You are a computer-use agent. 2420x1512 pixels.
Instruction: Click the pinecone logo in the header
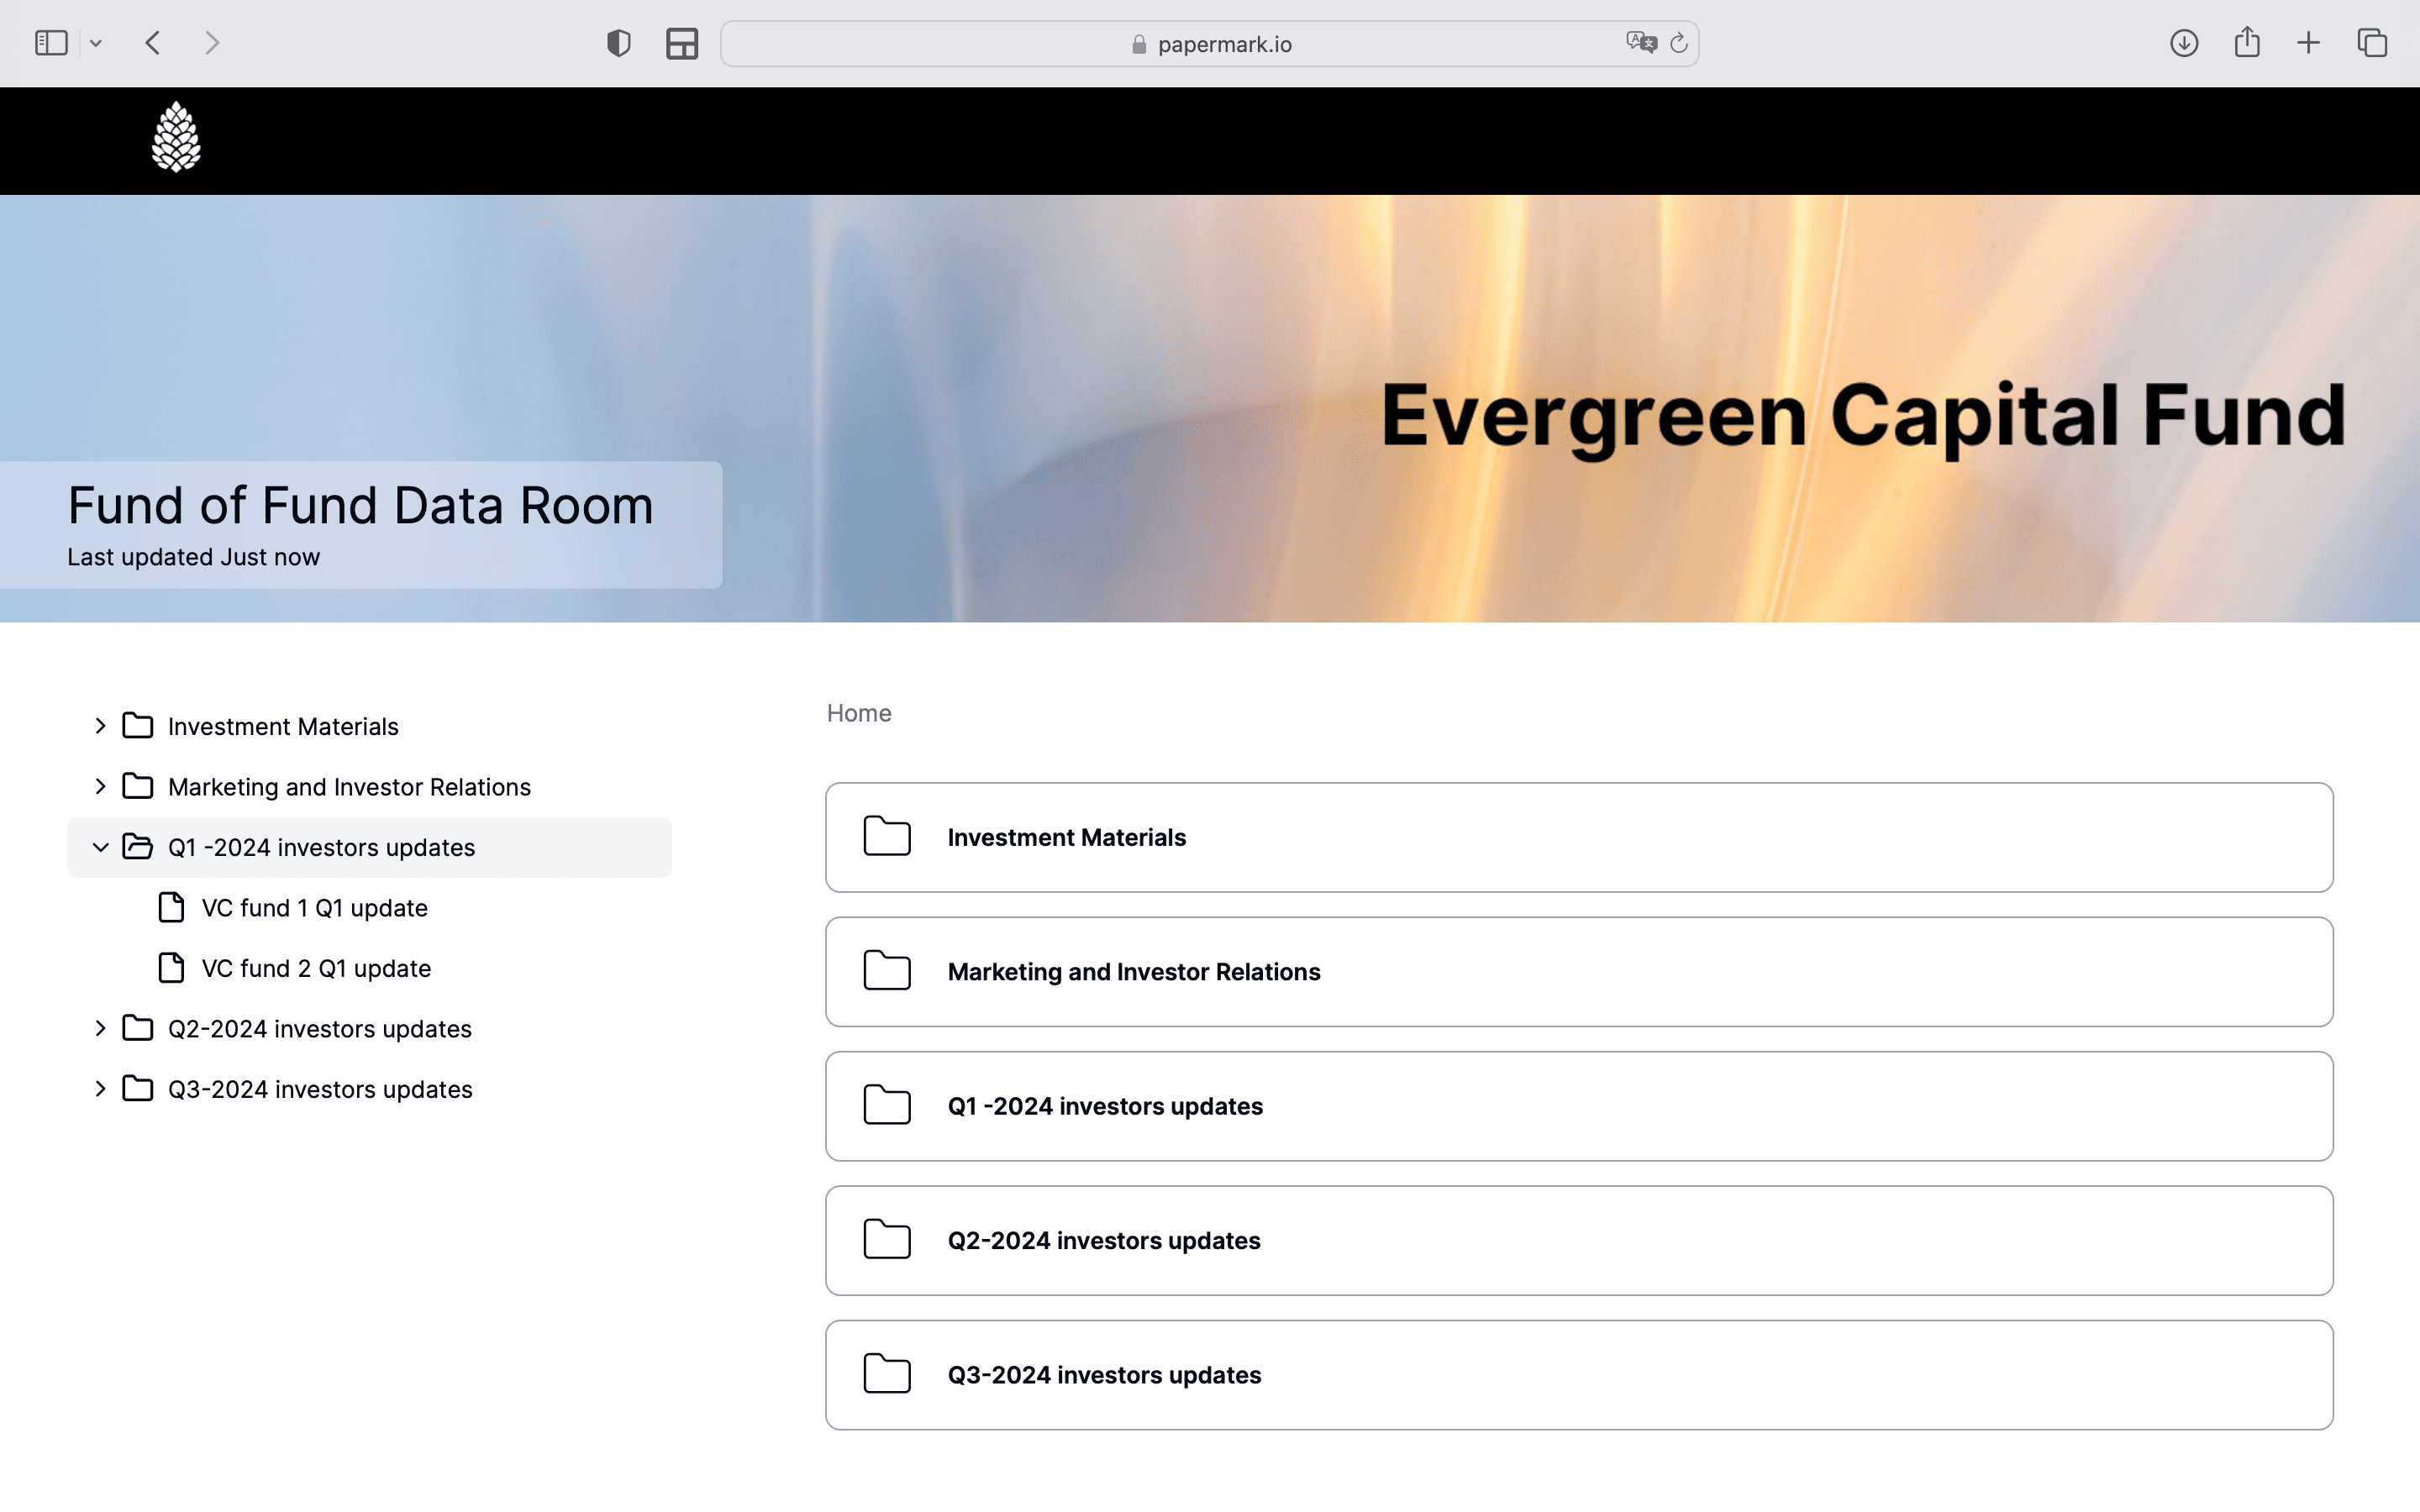click(x=177, y=137)
